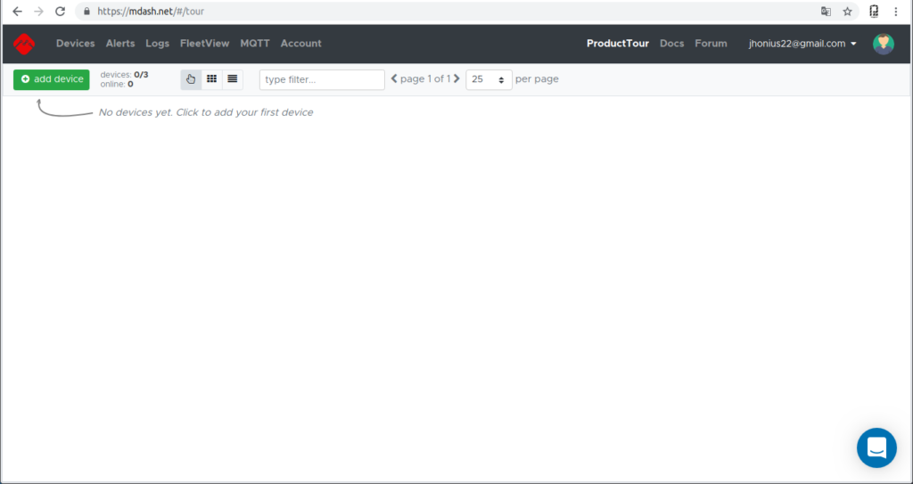Click the 'page 1 of 1' text
The width and height of the screenshot is (913, 484).
(x=425, y=78)
